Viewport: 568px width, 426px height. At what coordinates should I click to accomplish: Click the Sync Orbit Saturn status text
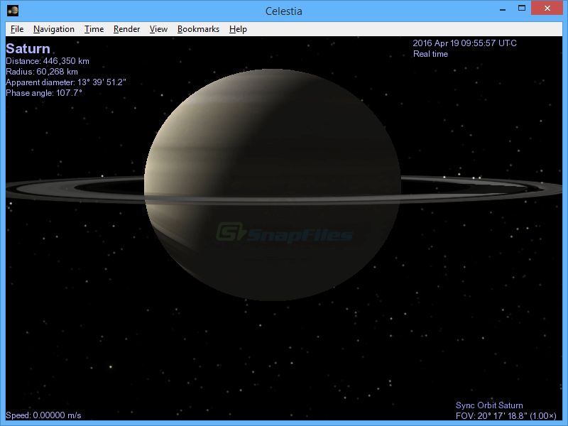pos(489,405)
